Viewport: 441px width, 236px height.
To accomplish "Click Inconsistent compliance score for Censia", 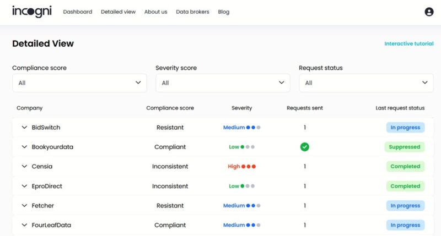I will click(x=170, y=166).
